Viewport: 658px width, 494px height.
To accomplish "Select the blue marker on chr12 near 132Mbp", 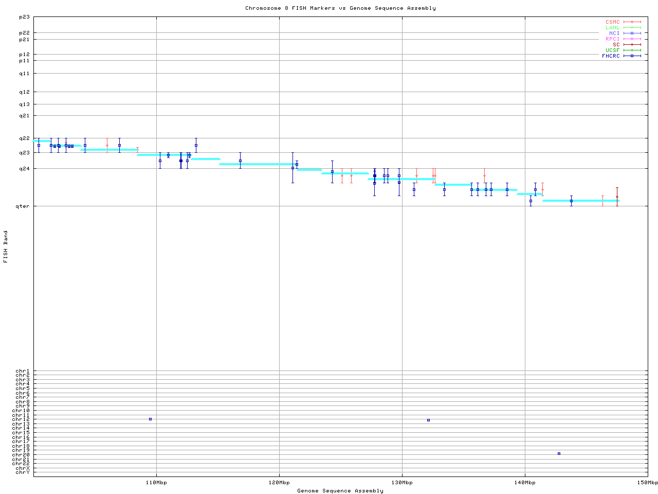I will tap(428, 420).
